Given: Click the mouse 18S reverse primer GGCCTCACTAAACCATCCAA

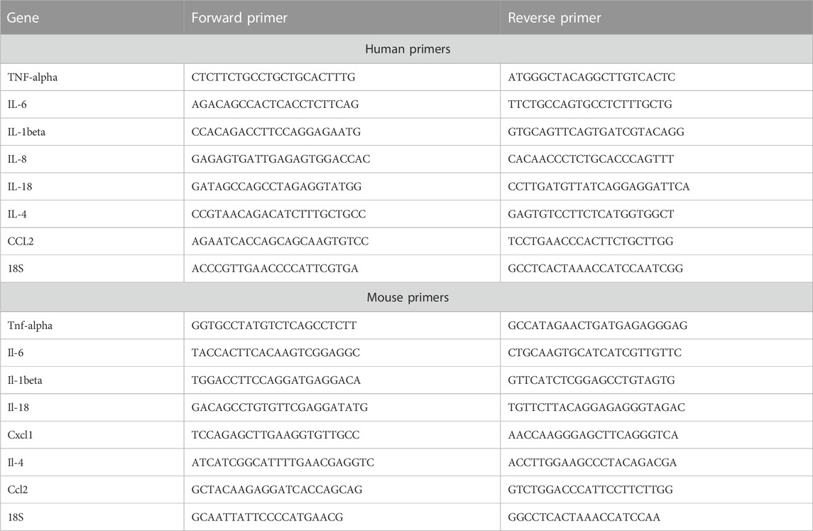Looking at the screenshot, I should point(584,517).
